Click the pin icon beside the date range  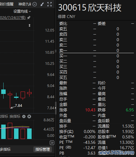coord(29,18)
